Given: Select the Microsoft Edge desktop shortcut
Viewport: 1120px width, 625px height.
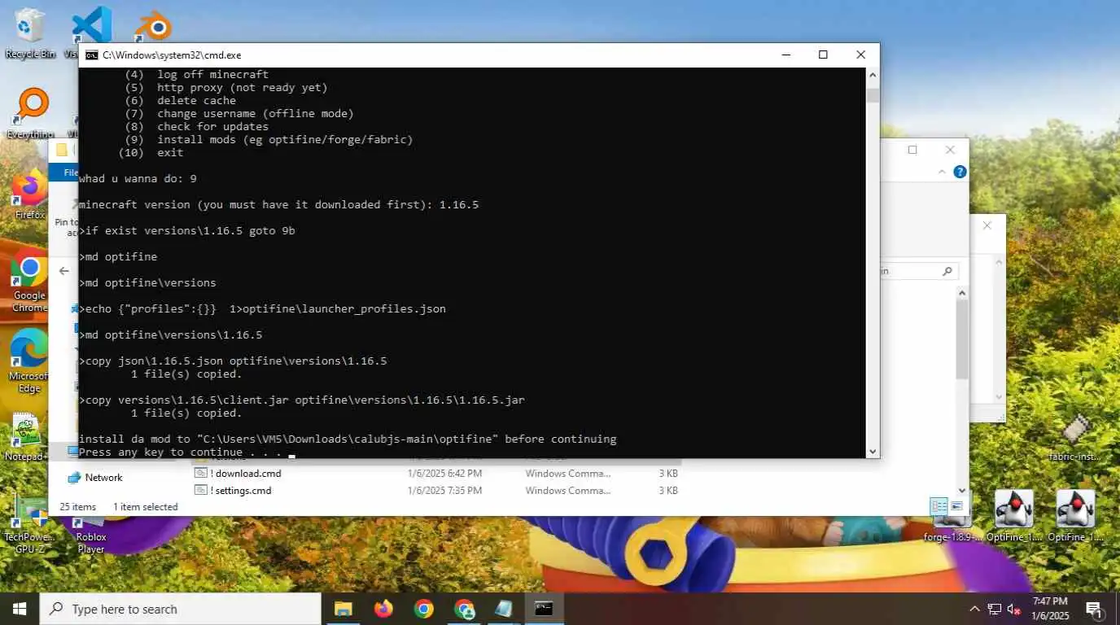Looking at the screenshot, I should click(29, 361).
